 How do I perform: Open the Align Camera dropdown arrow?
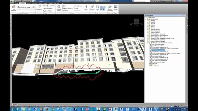[53, 8]
